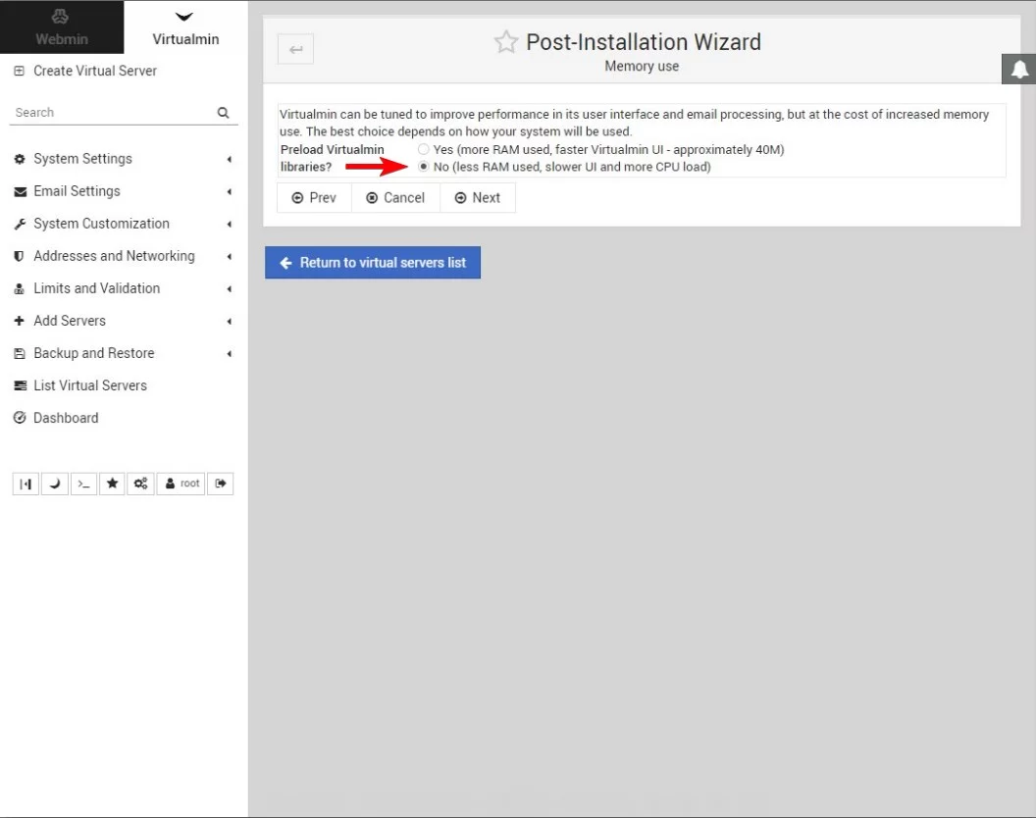Viewport: 1036px width, 818px height.
Task: Click the System Customization wrench icon
Action: coord(20,224)
